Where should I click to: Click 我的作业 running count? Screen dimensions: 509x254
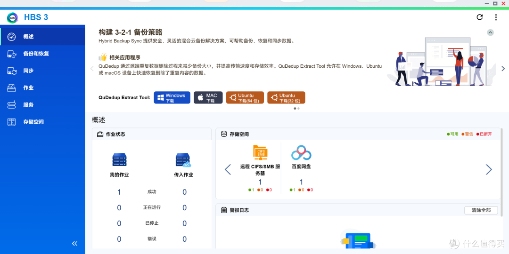[119, 208]
